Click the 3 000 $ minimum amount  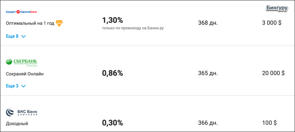click(x=272, y=23)
